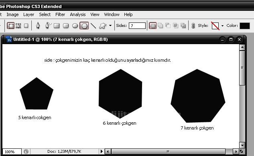Viewport: 254px width, 156px height.
Task: Select the Ellipse shape tool
Action: 75,26
